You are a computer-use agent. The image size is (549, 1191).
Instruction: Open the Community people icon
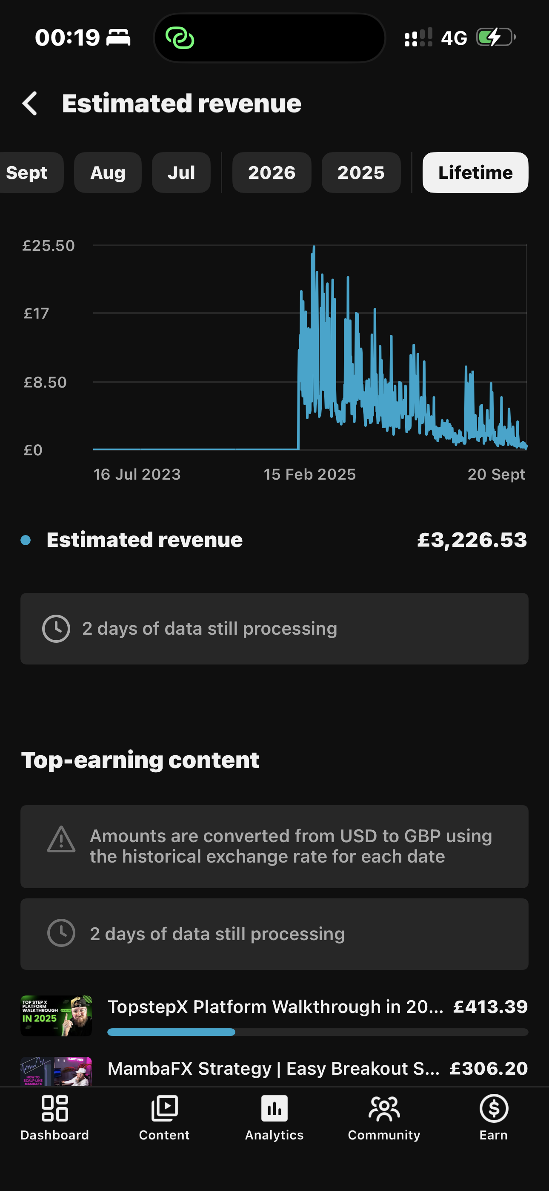pyautogui.click(x=384, y=1108)
